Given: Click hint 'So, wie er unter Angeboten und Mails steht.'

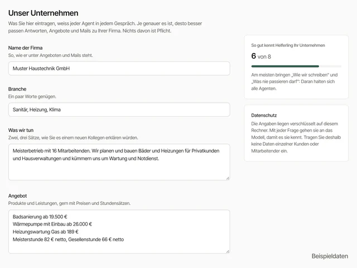Looking at the screenshot, I should pyautogui.click(x=51, y=55).
